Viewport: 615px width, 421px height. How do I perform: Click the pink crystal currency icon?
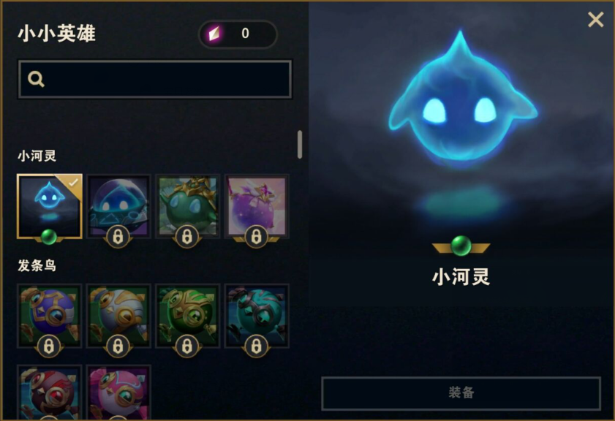click(x=215, y=34)
